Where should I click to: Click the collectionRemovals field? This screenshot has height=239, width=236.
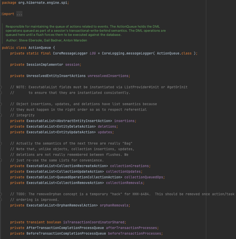[x=124, y=183]
